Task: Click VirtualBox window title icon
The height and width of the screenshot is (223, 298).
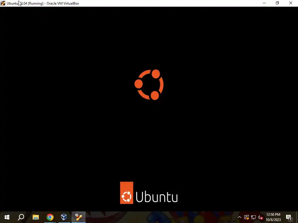Action: pos(3,3)
